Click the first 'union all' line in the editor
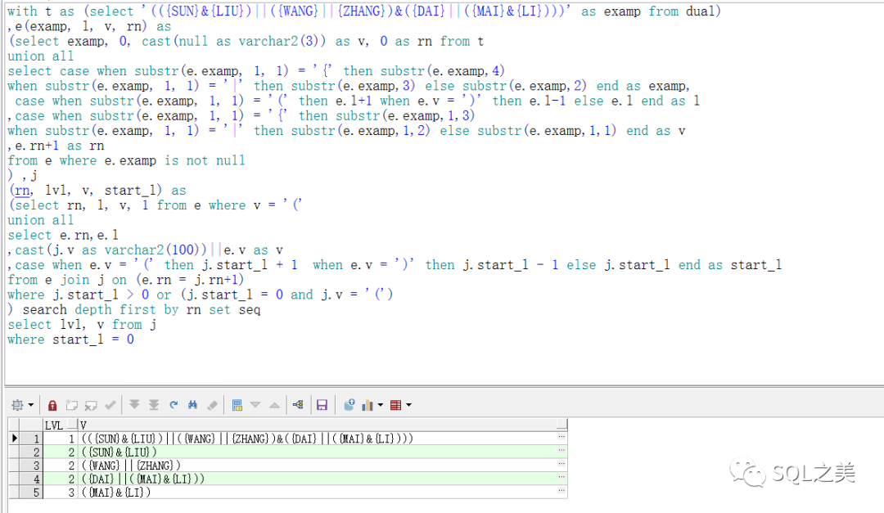This screenshot has height=513, width=884. click(x=40, y=56)
